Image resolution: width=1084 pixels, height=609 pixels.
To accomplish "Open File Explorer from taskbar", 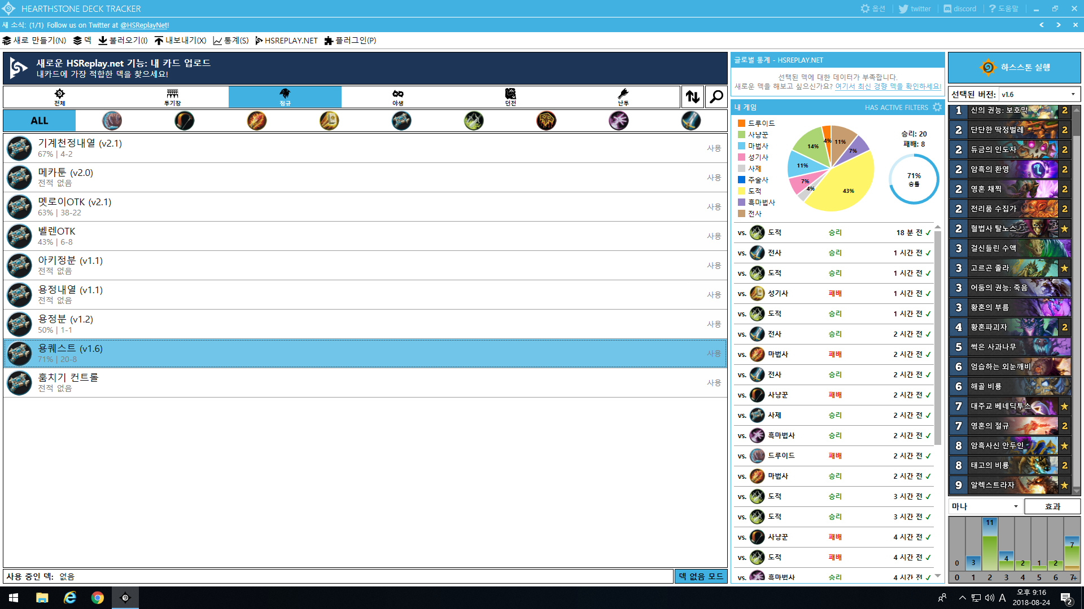I will pyautogui.click(x=42, y=598).
